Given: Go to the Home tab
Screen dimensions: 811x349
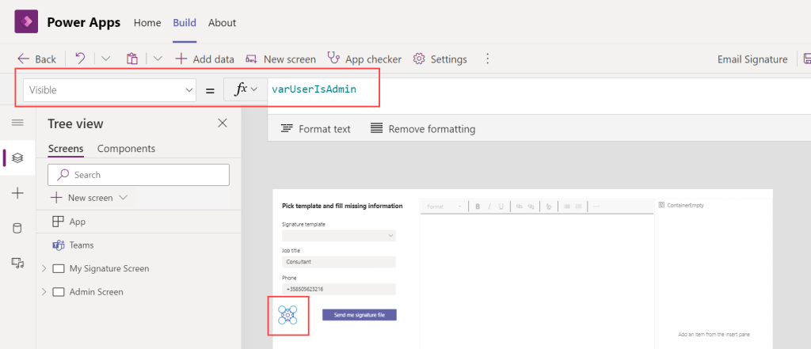Looking at the screenshot, I should tap(147, 23).
